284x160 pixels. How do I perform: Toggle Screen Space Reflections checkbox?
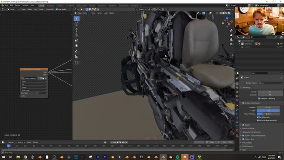click(x=243, y=136)
